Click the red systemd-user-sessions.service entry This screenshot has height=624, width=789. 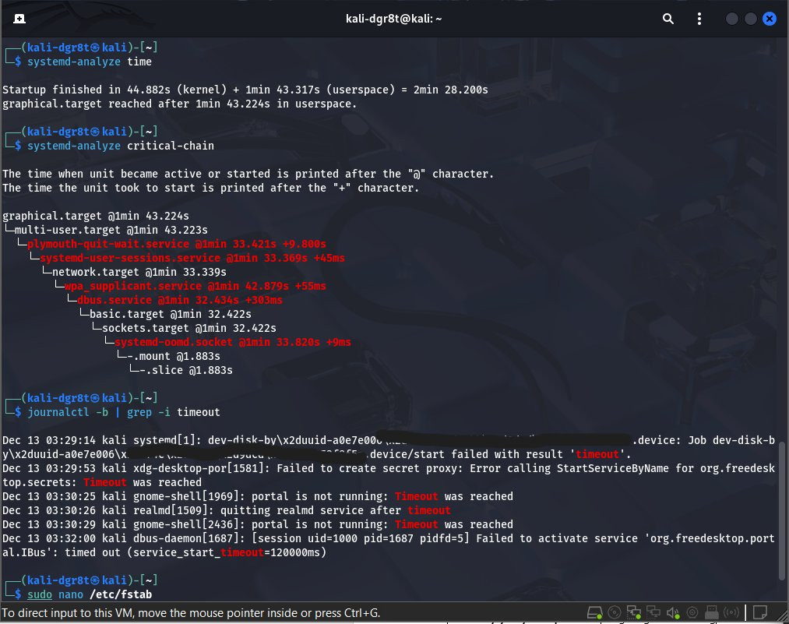192,258
